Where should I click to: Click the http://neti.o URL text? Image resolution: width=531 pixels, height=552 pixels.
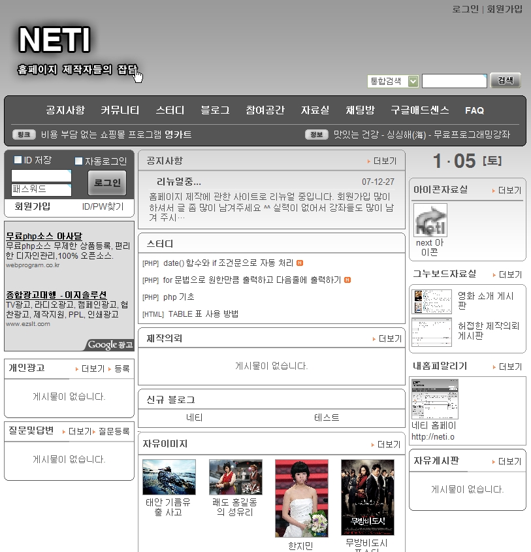(x=433, y=437)
